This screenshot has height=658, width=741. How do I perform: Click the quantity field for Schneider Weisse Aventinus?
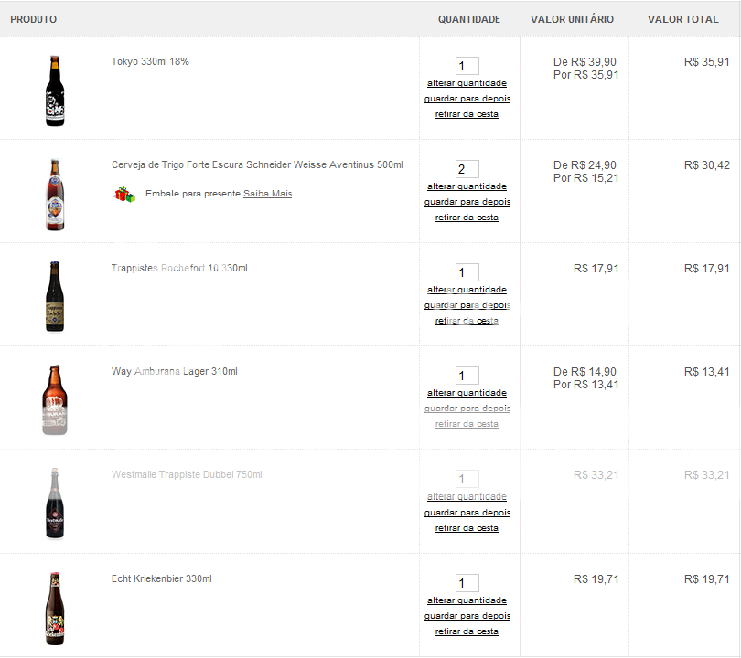pyautogui.click(x=467, y=169)
